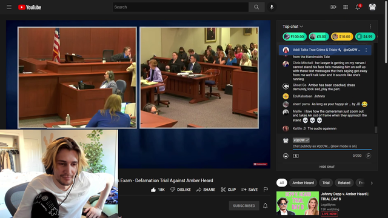Click the Addi Talks True Crime avatar
388x218 pixels.
[286, 50]
